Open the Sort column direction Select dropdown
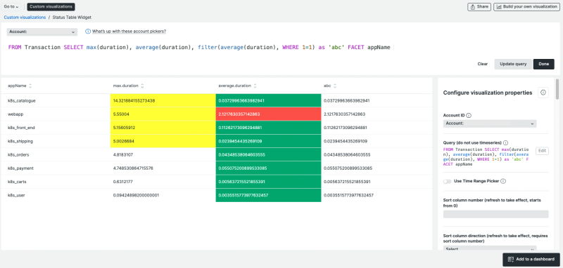563x268 pixels. click(490, 248)
